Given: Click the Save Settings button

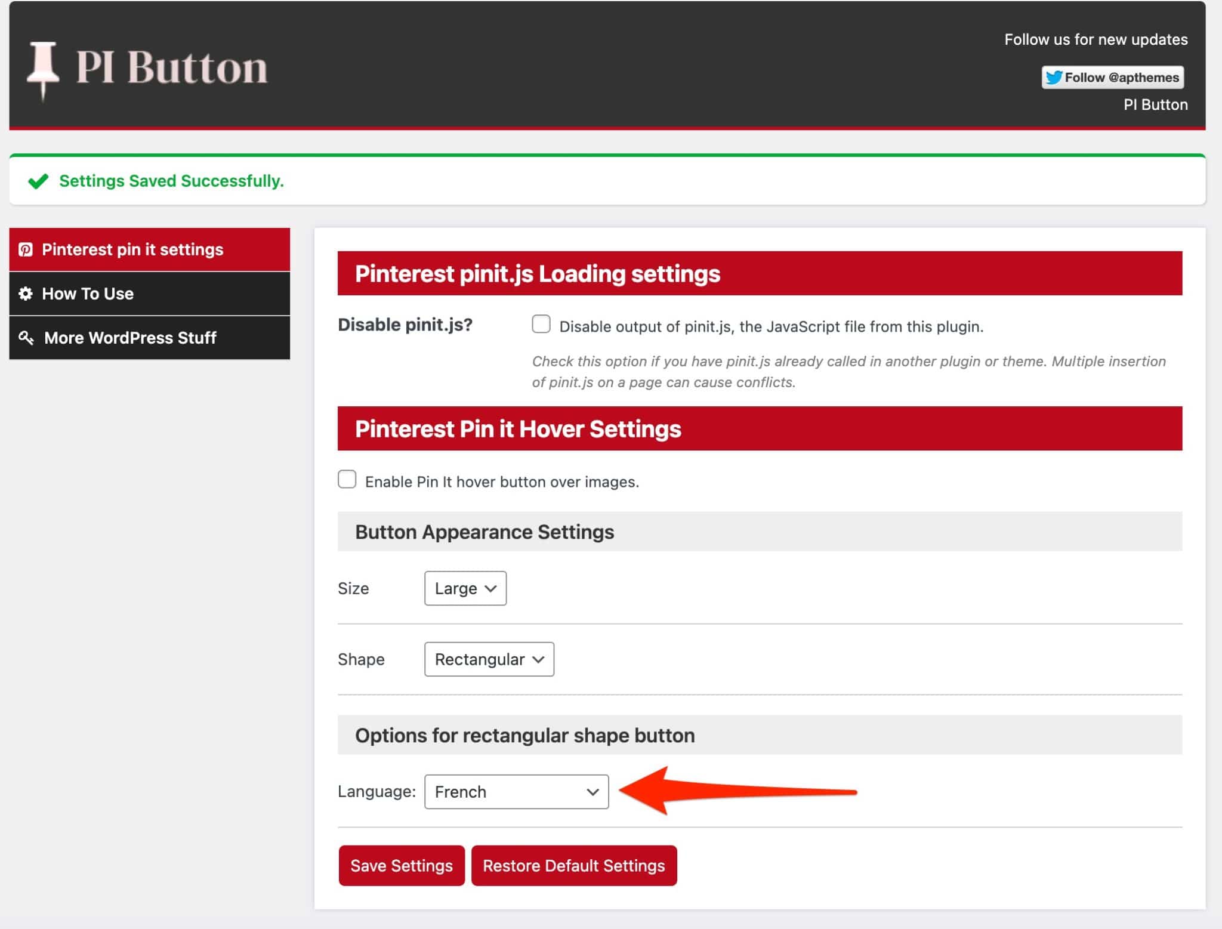Looking at the screenshot, I should (x=402, y=866).
